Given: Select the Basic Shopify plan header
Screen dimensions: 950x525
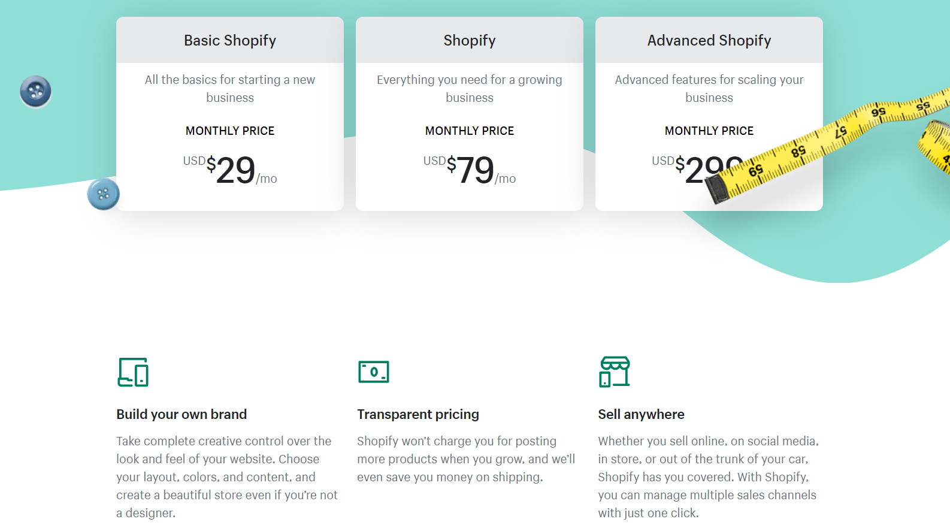Looking at the screenshot, I should (x=230, y=40).
